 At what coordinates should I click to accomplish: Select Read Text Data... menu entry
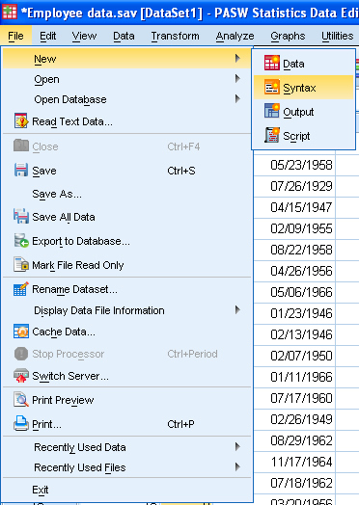click(x=126, y=121)
